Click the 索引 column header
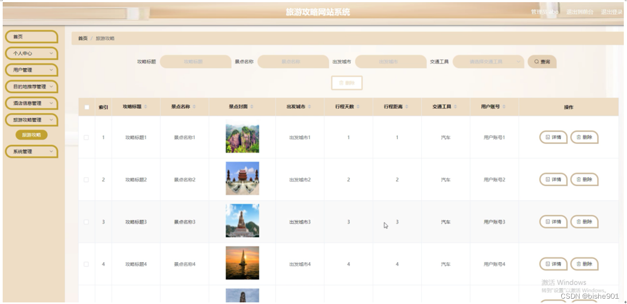Image resolution: width=627 pixels, height=304 pixels. pos(103,107)
